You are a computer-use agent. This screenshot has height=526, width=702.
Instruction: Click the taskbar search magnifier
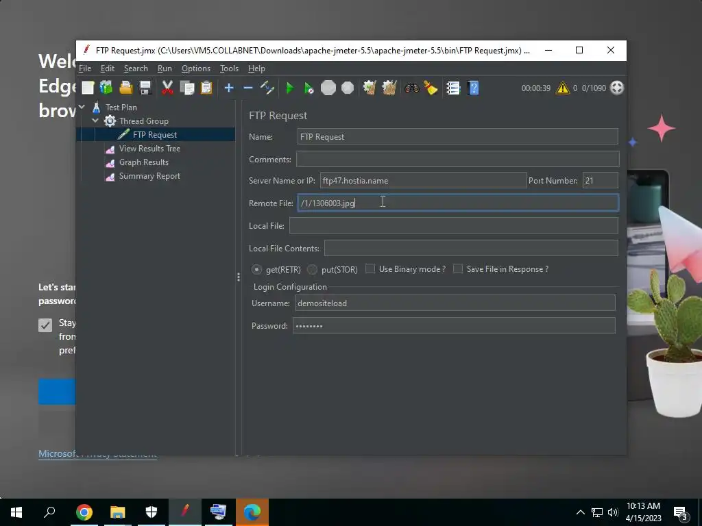tap(49, 512)
